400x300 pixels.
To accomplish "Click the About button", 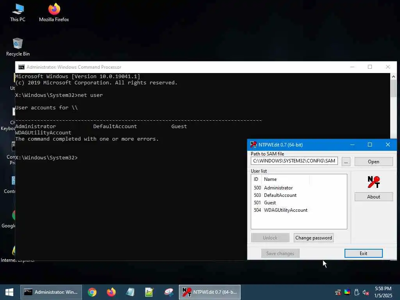I will [373, 197].
